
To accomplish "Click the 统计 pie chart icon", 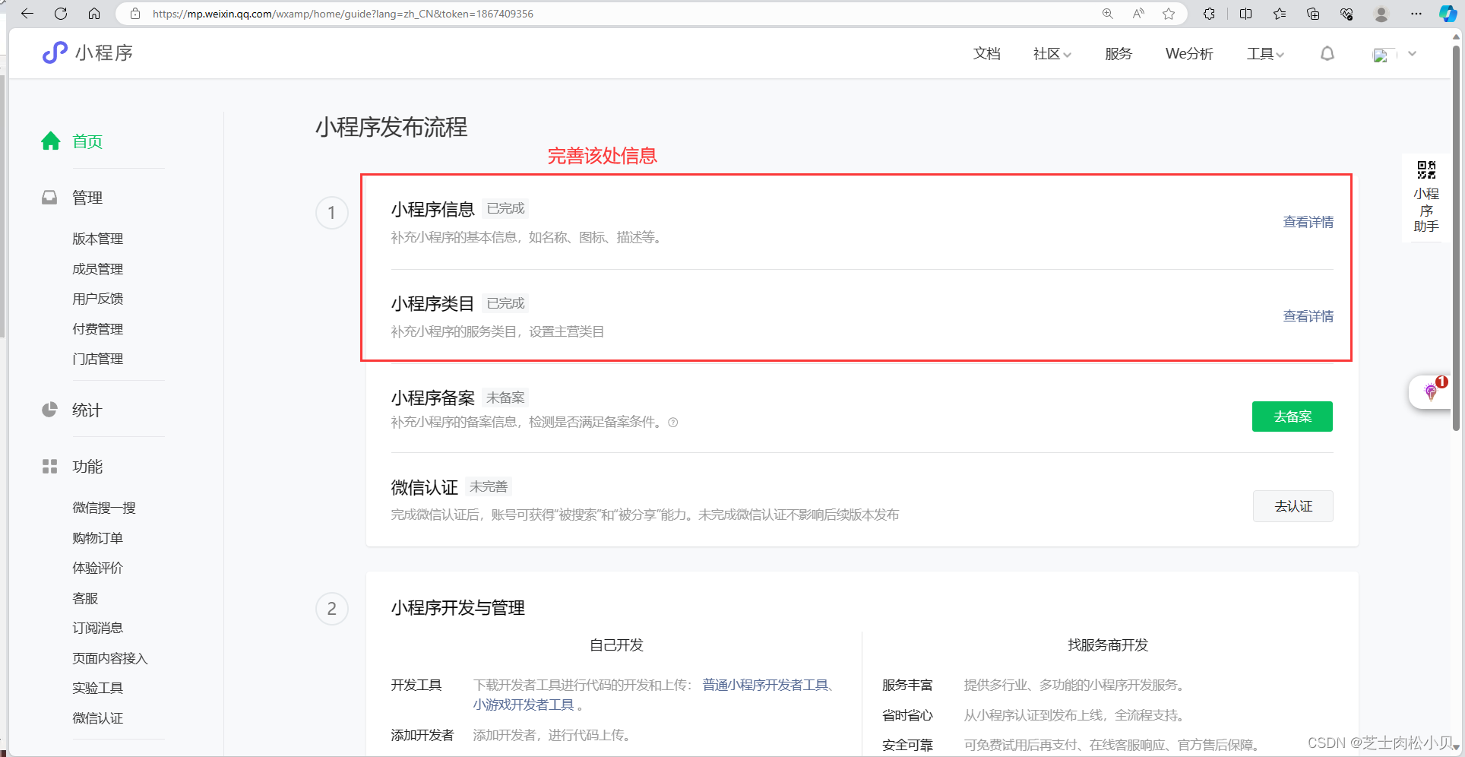I will coord(49,410).
